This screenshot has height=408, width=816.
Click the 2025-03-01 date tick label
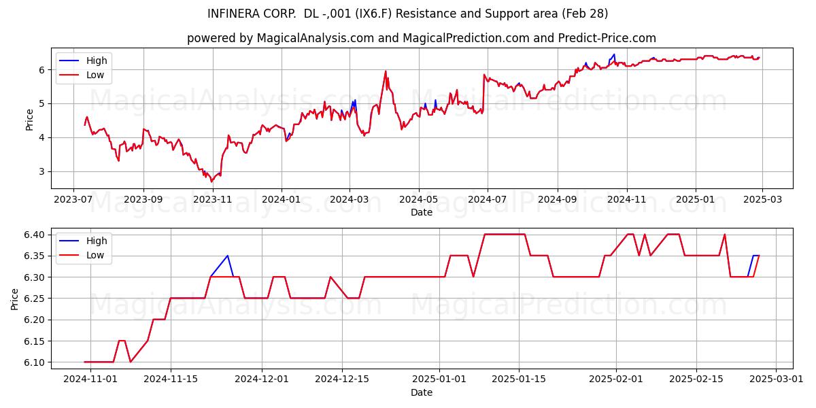tap(777, 380)
